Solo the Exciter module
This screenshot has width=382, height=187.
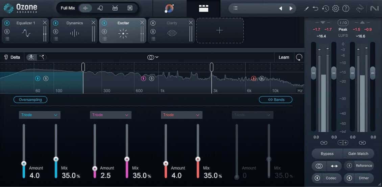pyautogui.click(x=104, y=32)
